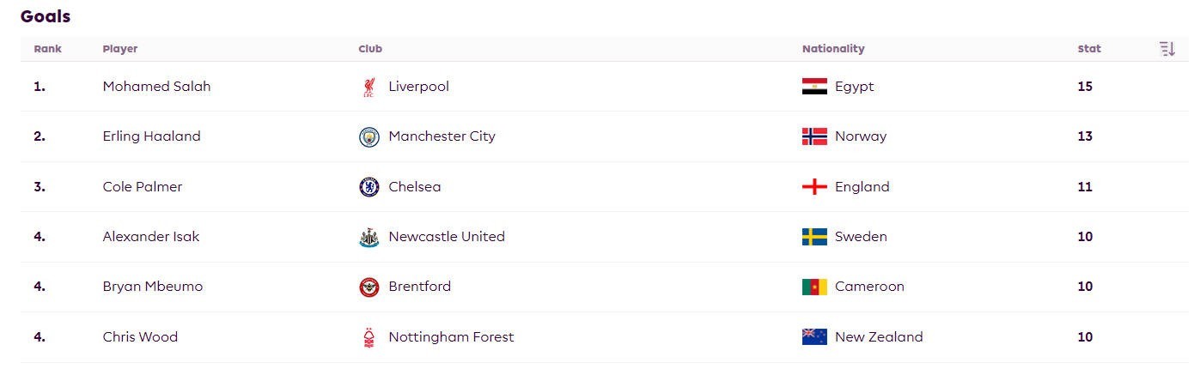Click the Manchester City club badge
The image size is (1200, 369).
coord(369,136)
